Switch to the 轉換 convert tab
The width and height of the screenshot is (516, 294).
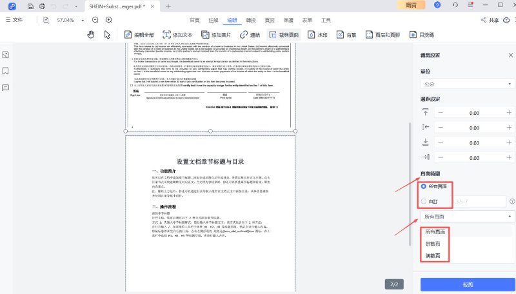251,20
